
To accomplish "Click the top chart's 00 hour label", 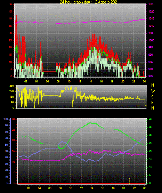I will [144, 81].
